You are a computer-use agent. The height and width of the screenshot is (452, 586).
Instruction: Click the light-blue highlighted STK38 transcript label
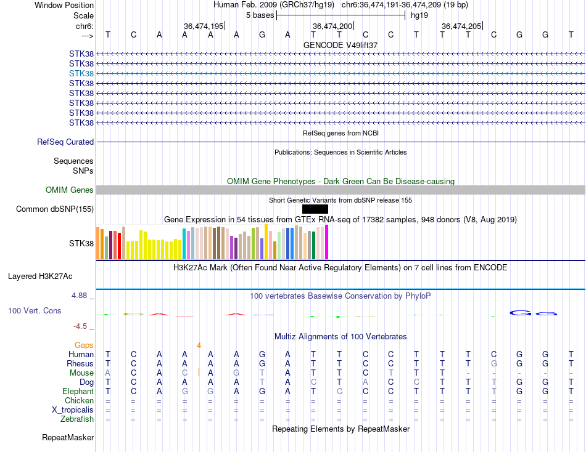coord(81,73)
